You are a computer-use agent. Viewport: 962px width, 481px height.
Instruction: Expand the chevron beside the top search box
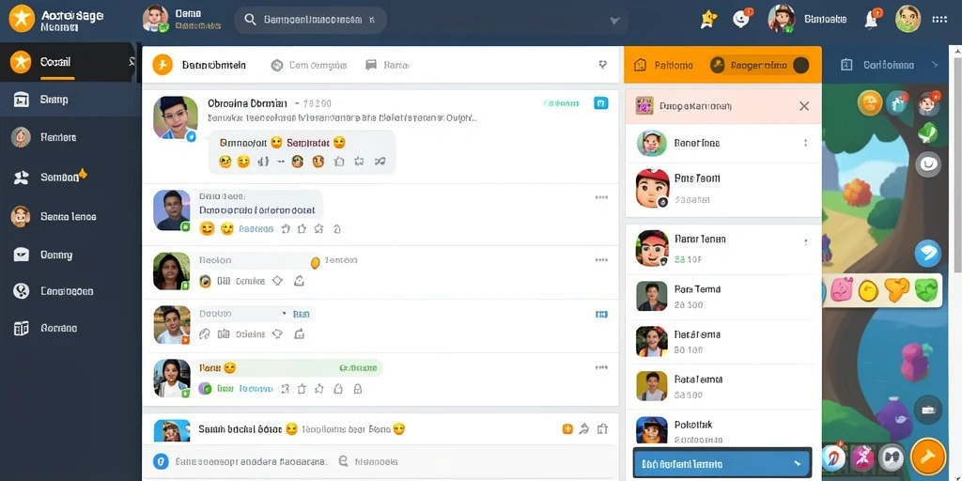tap(614, 21)
